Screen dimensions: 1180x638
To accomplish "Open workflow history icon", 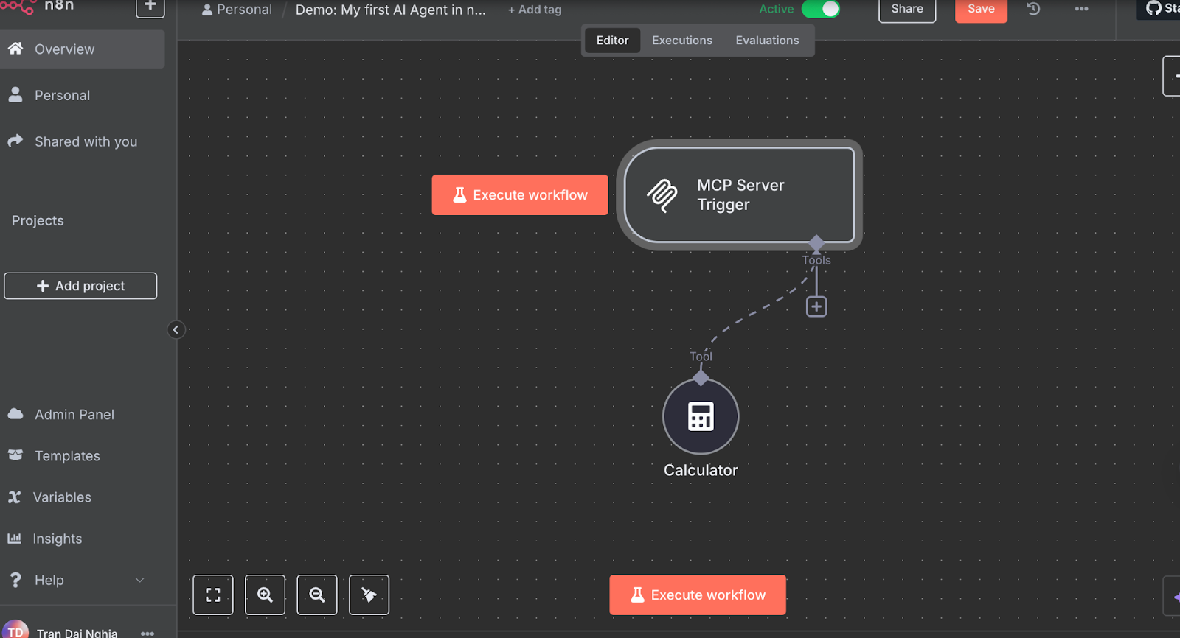I will [1033, 9].
